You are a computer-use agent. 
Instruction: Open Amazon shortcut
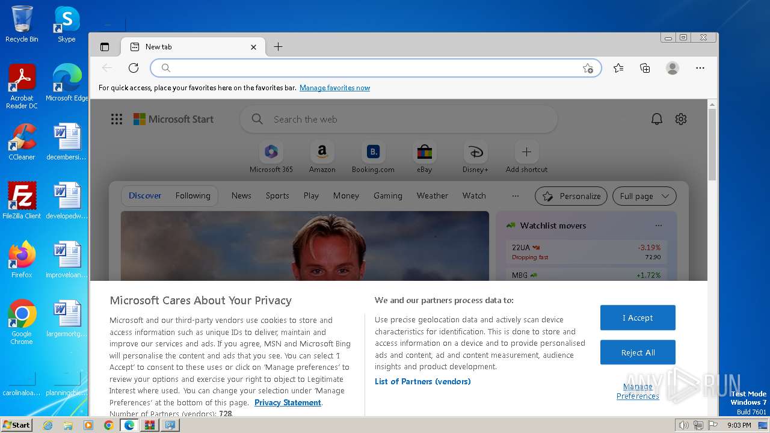[x=322, y=157]
